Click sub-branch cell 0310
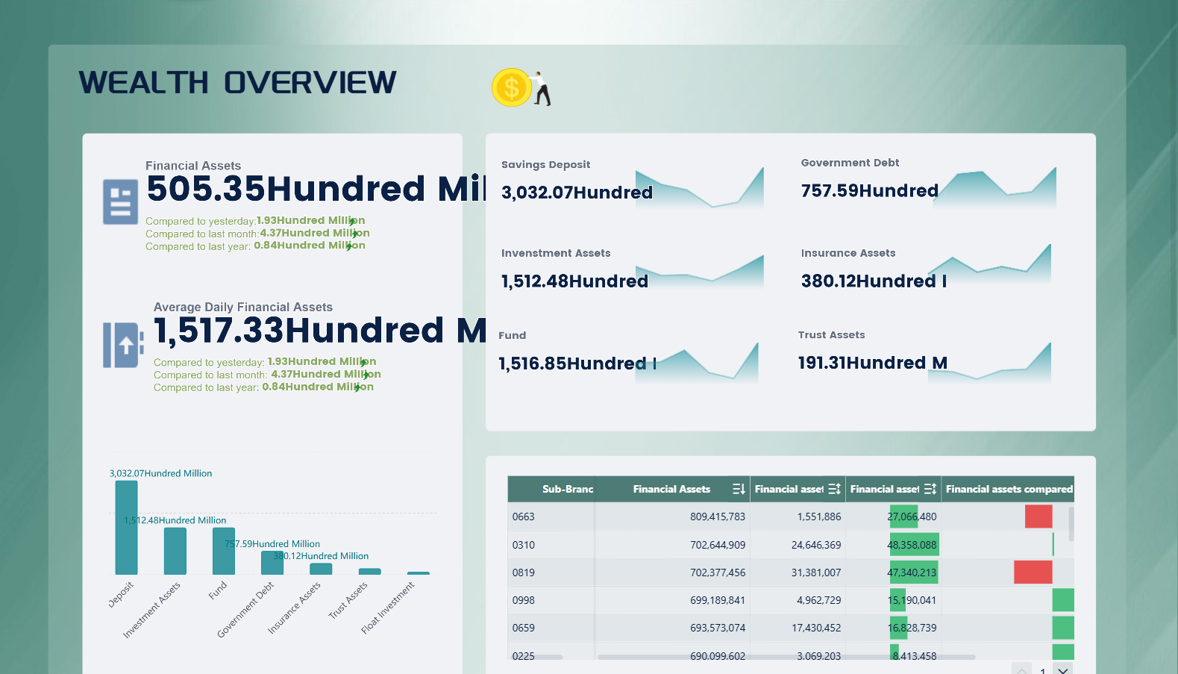 pyautogui.click(x=551, y=545)
